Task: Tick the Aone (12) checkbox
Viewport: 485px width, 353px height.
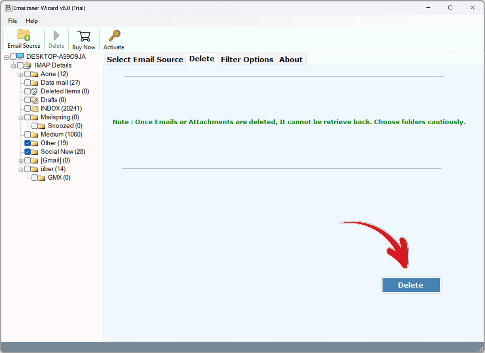Action: click(x=27, y=74)
